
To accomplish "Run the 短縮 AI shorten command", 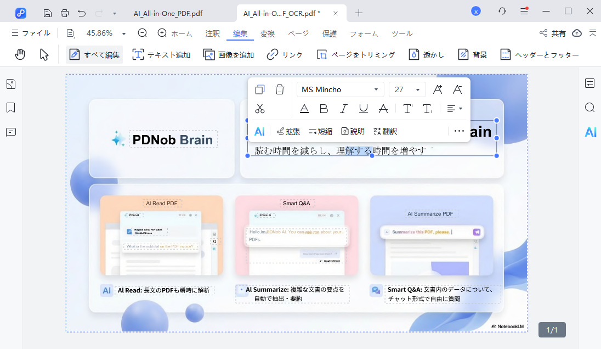I will tap(320, 131).
